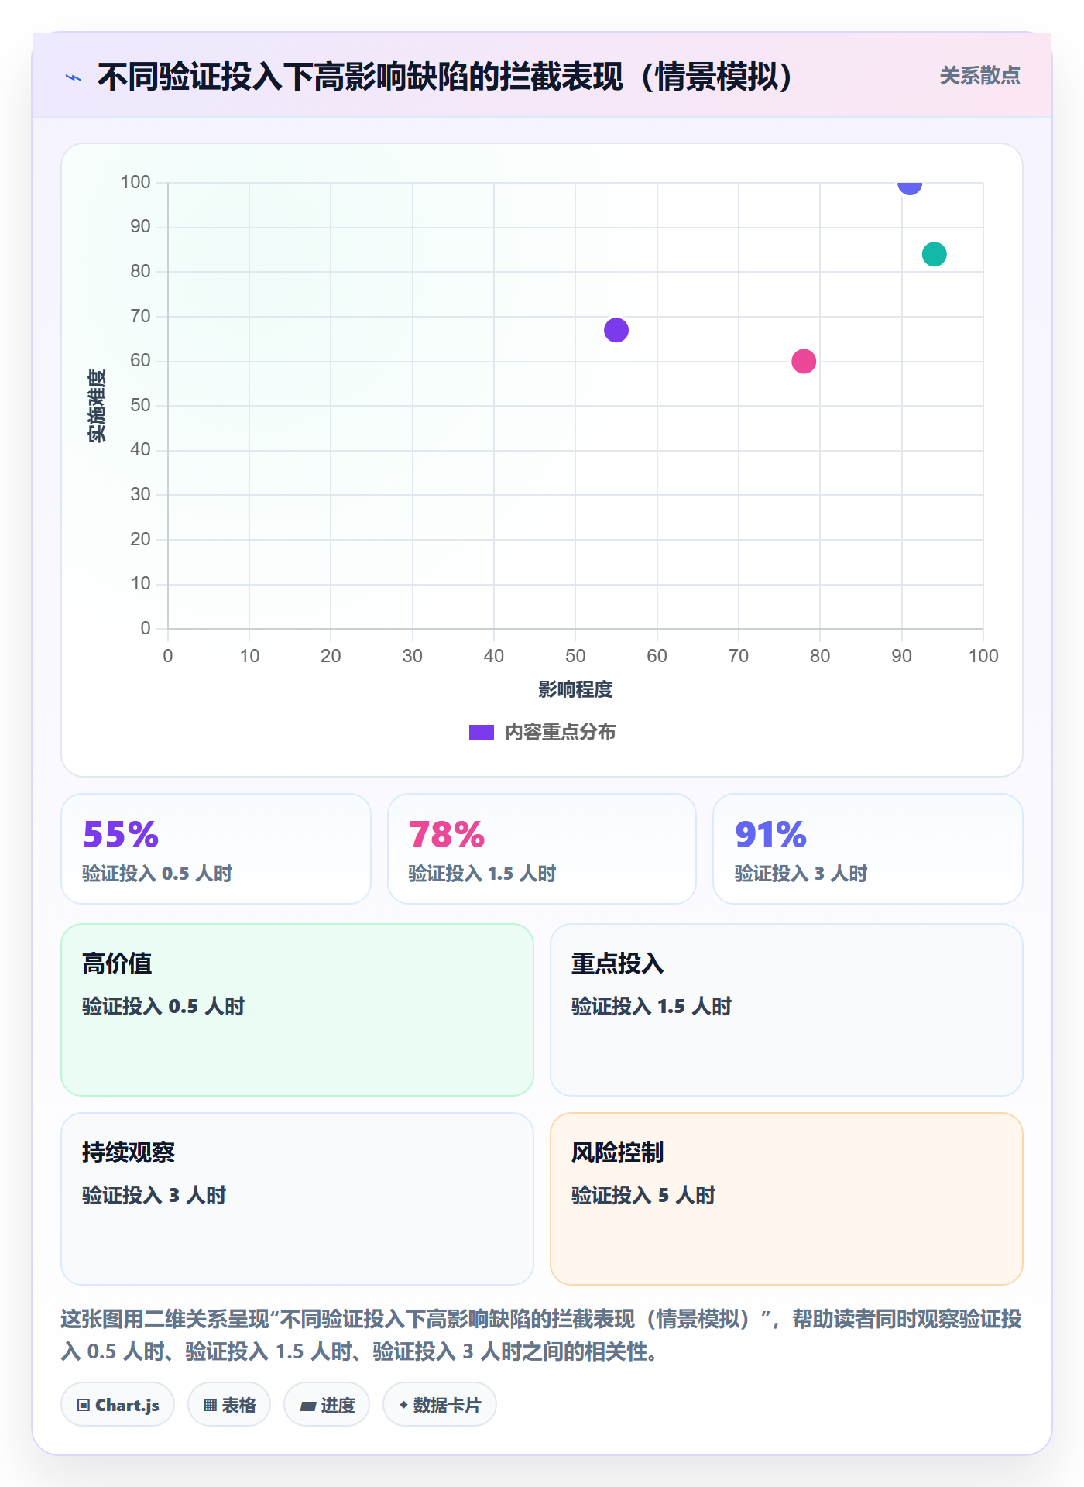The height and width of the screenshot is (1487, 1084).
Task: Select the 重点投入 quadrant card
Action: [x=787, y=1010]
